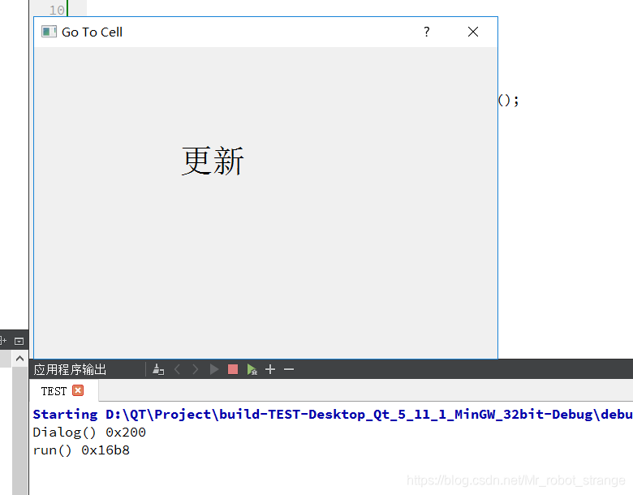The image size is (633, 495).
Task: Click the sidebar scroll up arrow
Action: coord(19,359)
